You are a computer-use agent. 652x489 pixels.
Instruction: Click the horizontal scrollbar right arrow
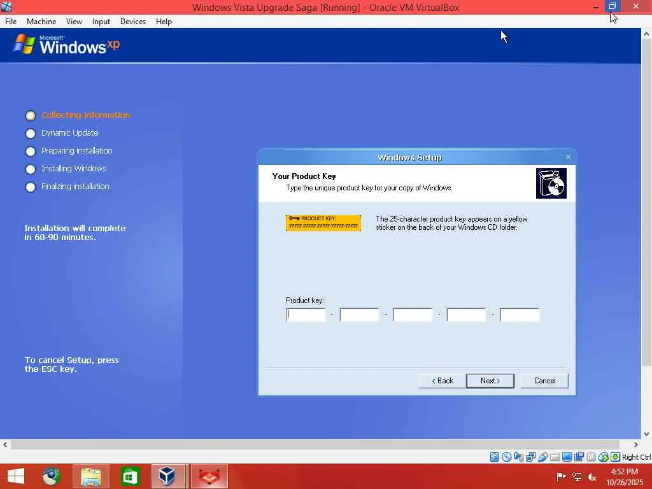pos(636,444)
